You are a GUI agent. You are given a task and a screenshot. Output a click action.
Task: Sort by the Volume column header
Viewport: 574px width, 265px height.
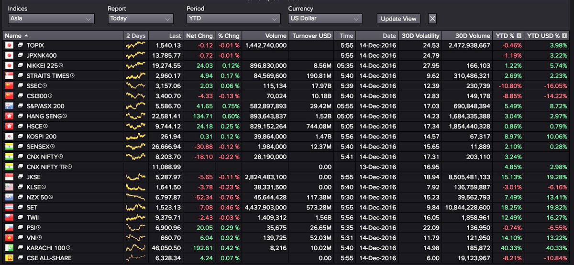[265, 36]
